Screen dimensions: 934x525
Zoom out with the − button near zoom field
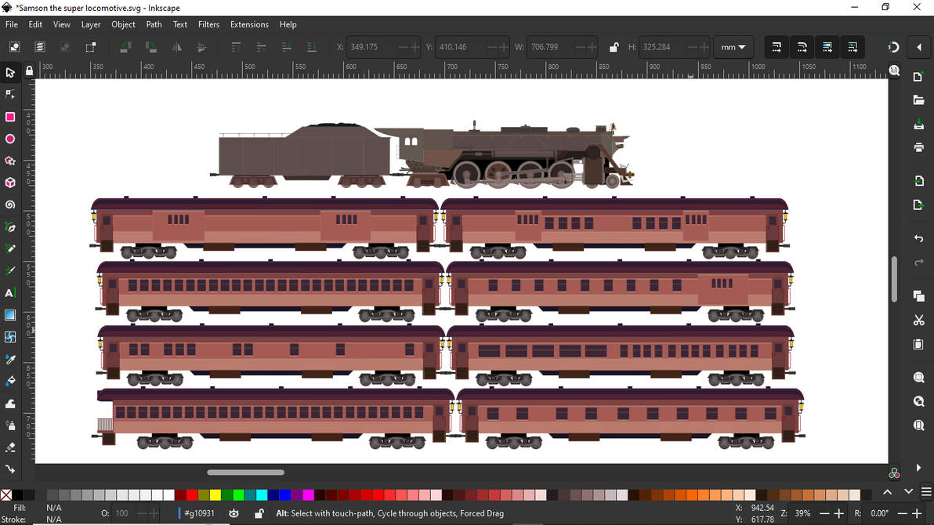click(x=825, y=512)
